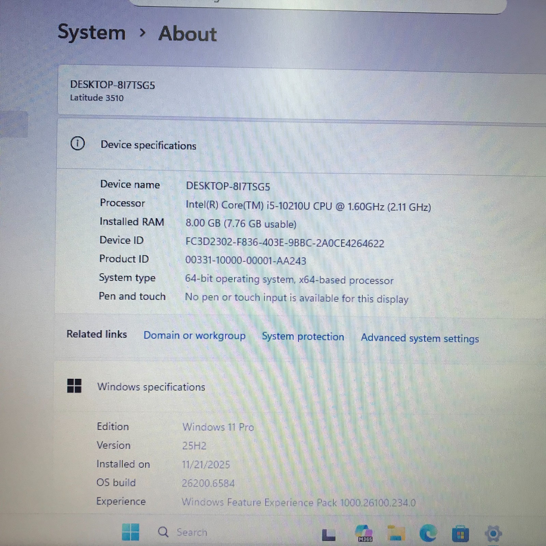The width and height of the screenshot is (546, 546).
Task: Open System protection link
Action: [x=303, y=336]
